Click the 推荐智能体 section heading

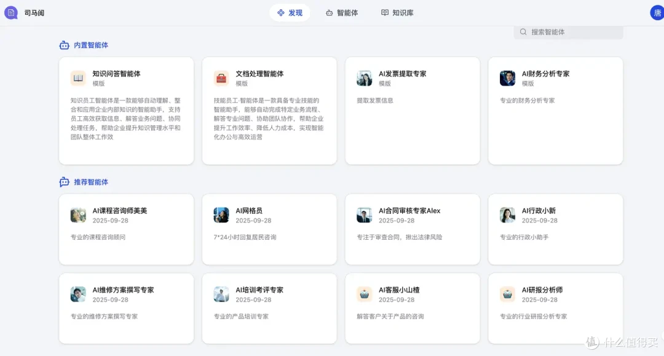91,182
